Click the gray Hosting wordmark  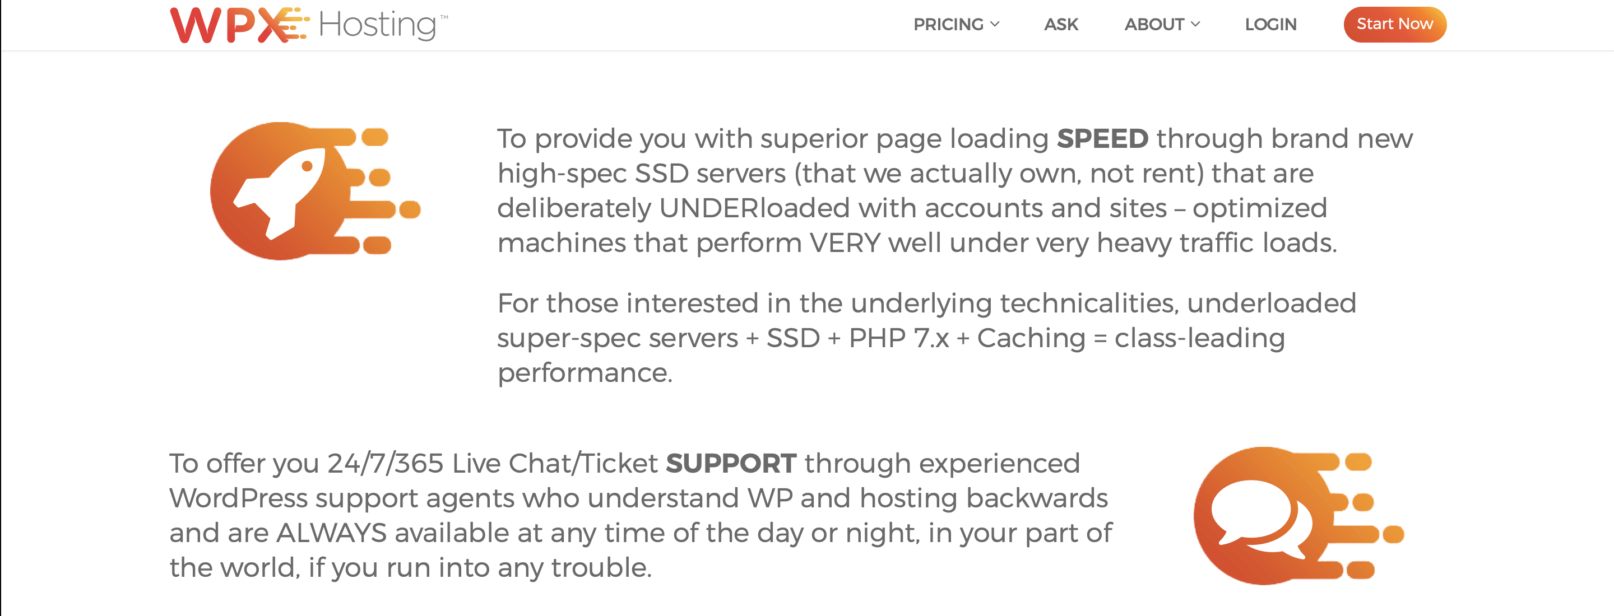pos(377,25)
